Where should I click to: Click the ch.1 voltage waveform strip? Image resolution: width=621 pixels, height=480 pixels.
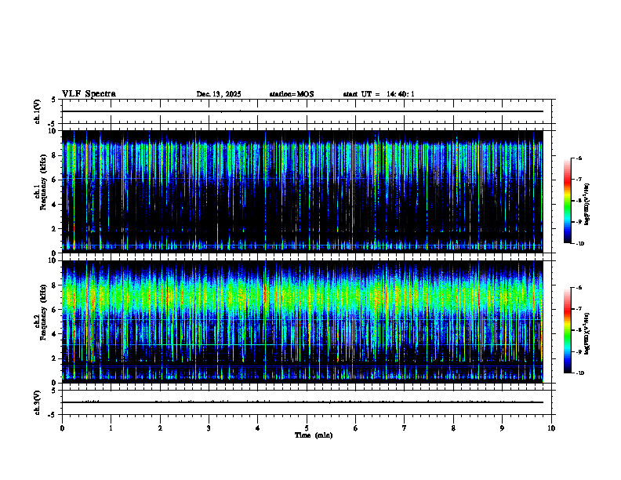[307, 111]
